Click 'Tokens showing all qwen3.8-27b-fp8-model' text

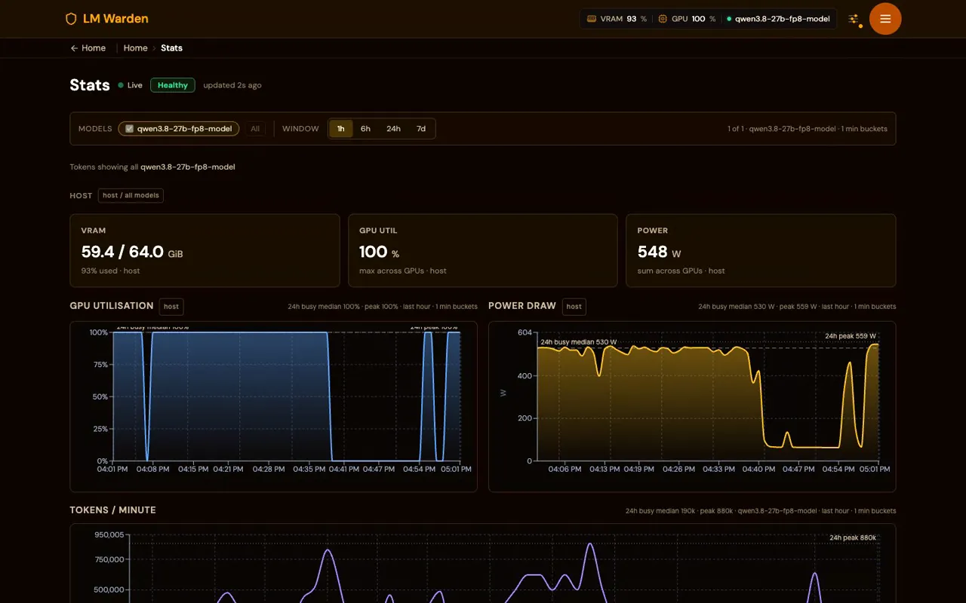coord(152,167)
